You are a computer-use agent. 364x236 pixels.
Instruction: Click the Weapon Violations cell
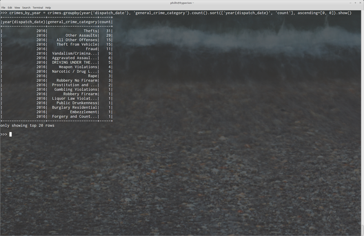78,67
